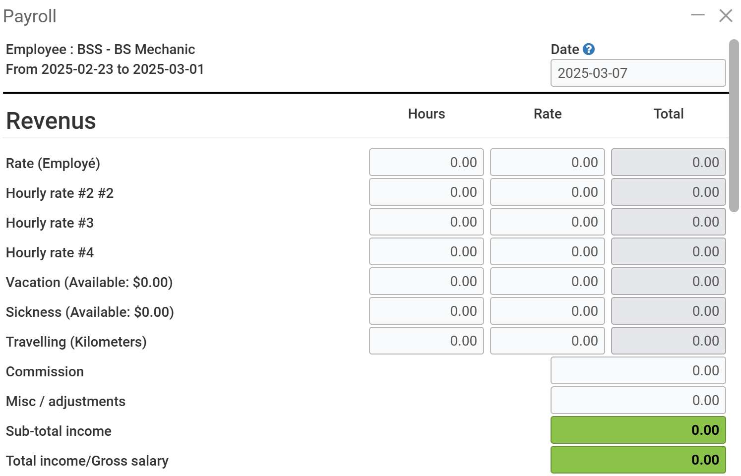
Task: Click the Date input field
Action: pyautogui.click(x=638, y=73)
